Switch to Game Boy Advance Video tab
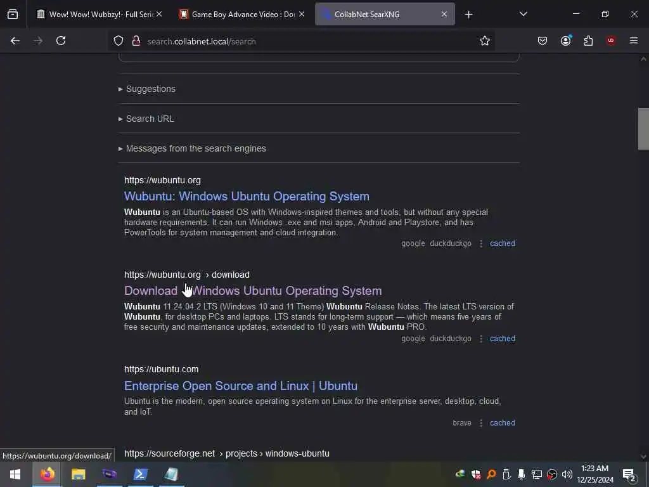The width and height of the screenshot is (649, 487). [243, 14]
